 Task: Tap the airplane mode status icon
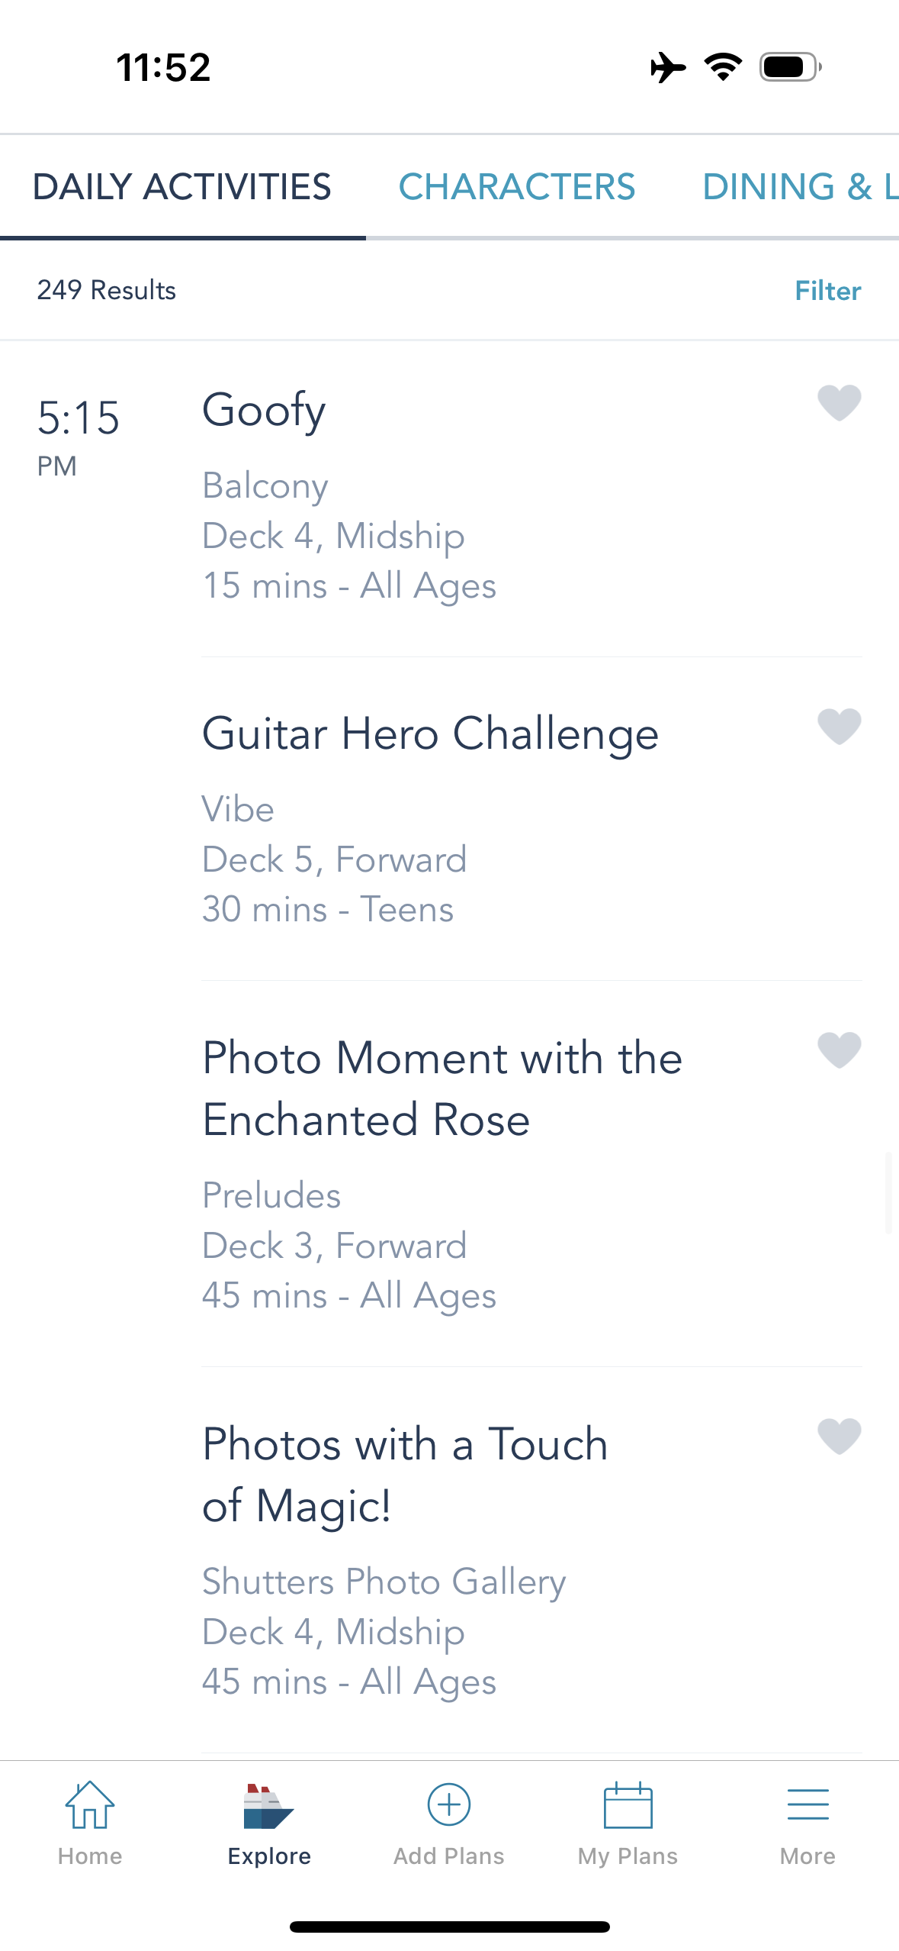[668, 67]
